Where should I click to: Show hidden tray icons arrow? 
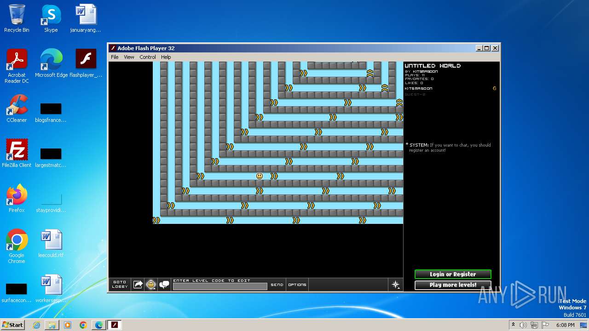tap(513, 325)
